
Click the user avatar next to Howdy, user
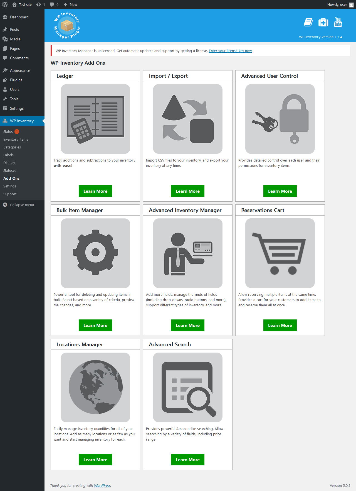pos(351,5)
